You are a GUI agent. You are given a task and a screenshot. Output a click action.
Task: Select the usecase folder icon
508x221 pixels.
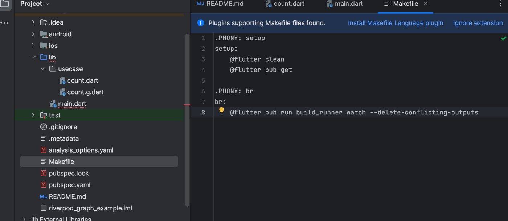(53, 69)
